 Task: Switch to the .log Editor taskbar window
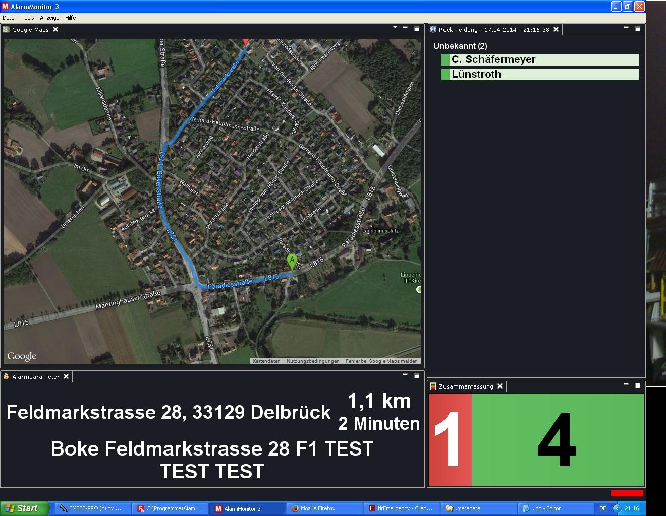pos(557,509)
